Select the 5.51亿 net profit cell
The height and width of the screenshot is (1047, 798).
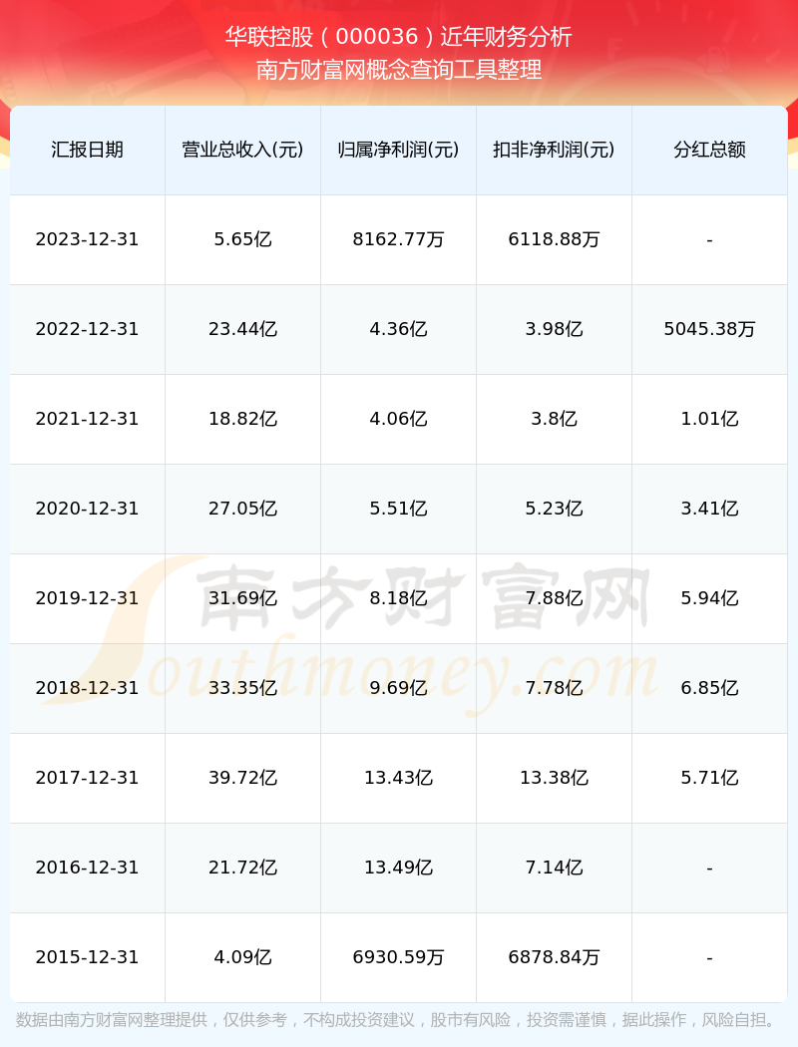399,509
